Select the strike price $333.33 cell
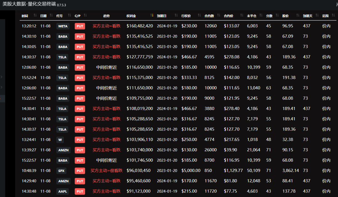 click(x=189, y=78)
